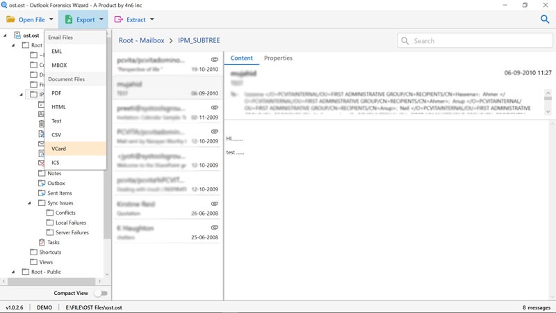Click the IPM_SUBTREE breadcrumb

tap(199, 40)
